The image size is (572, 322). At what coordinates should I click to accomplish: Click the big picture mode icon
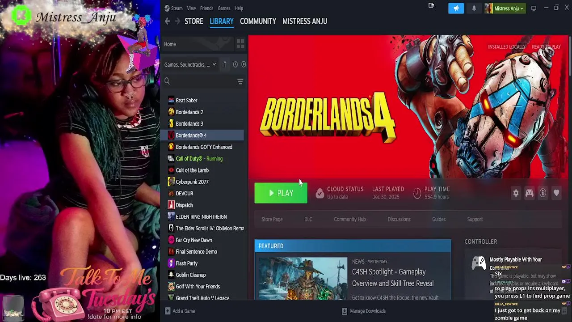(534, 8)
